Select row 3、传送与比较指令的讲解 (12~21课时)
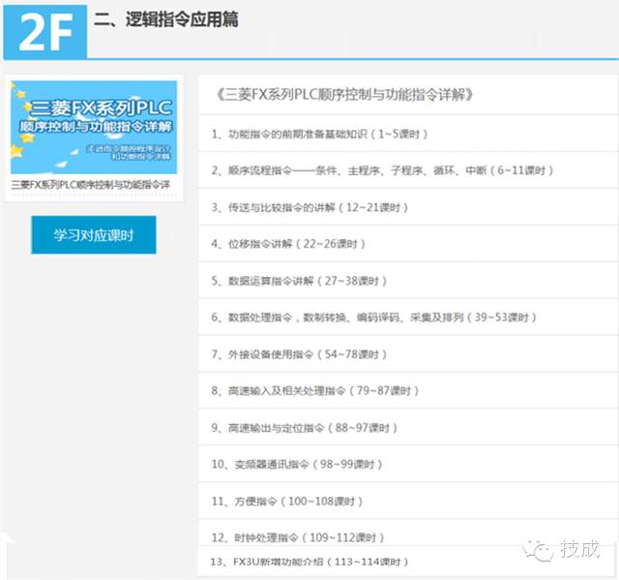This screenshot has width=619, height=580. tap(408, 207)
